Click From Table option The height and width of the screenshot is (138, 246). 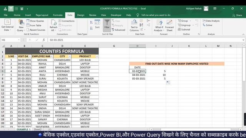tap(34, 25)
